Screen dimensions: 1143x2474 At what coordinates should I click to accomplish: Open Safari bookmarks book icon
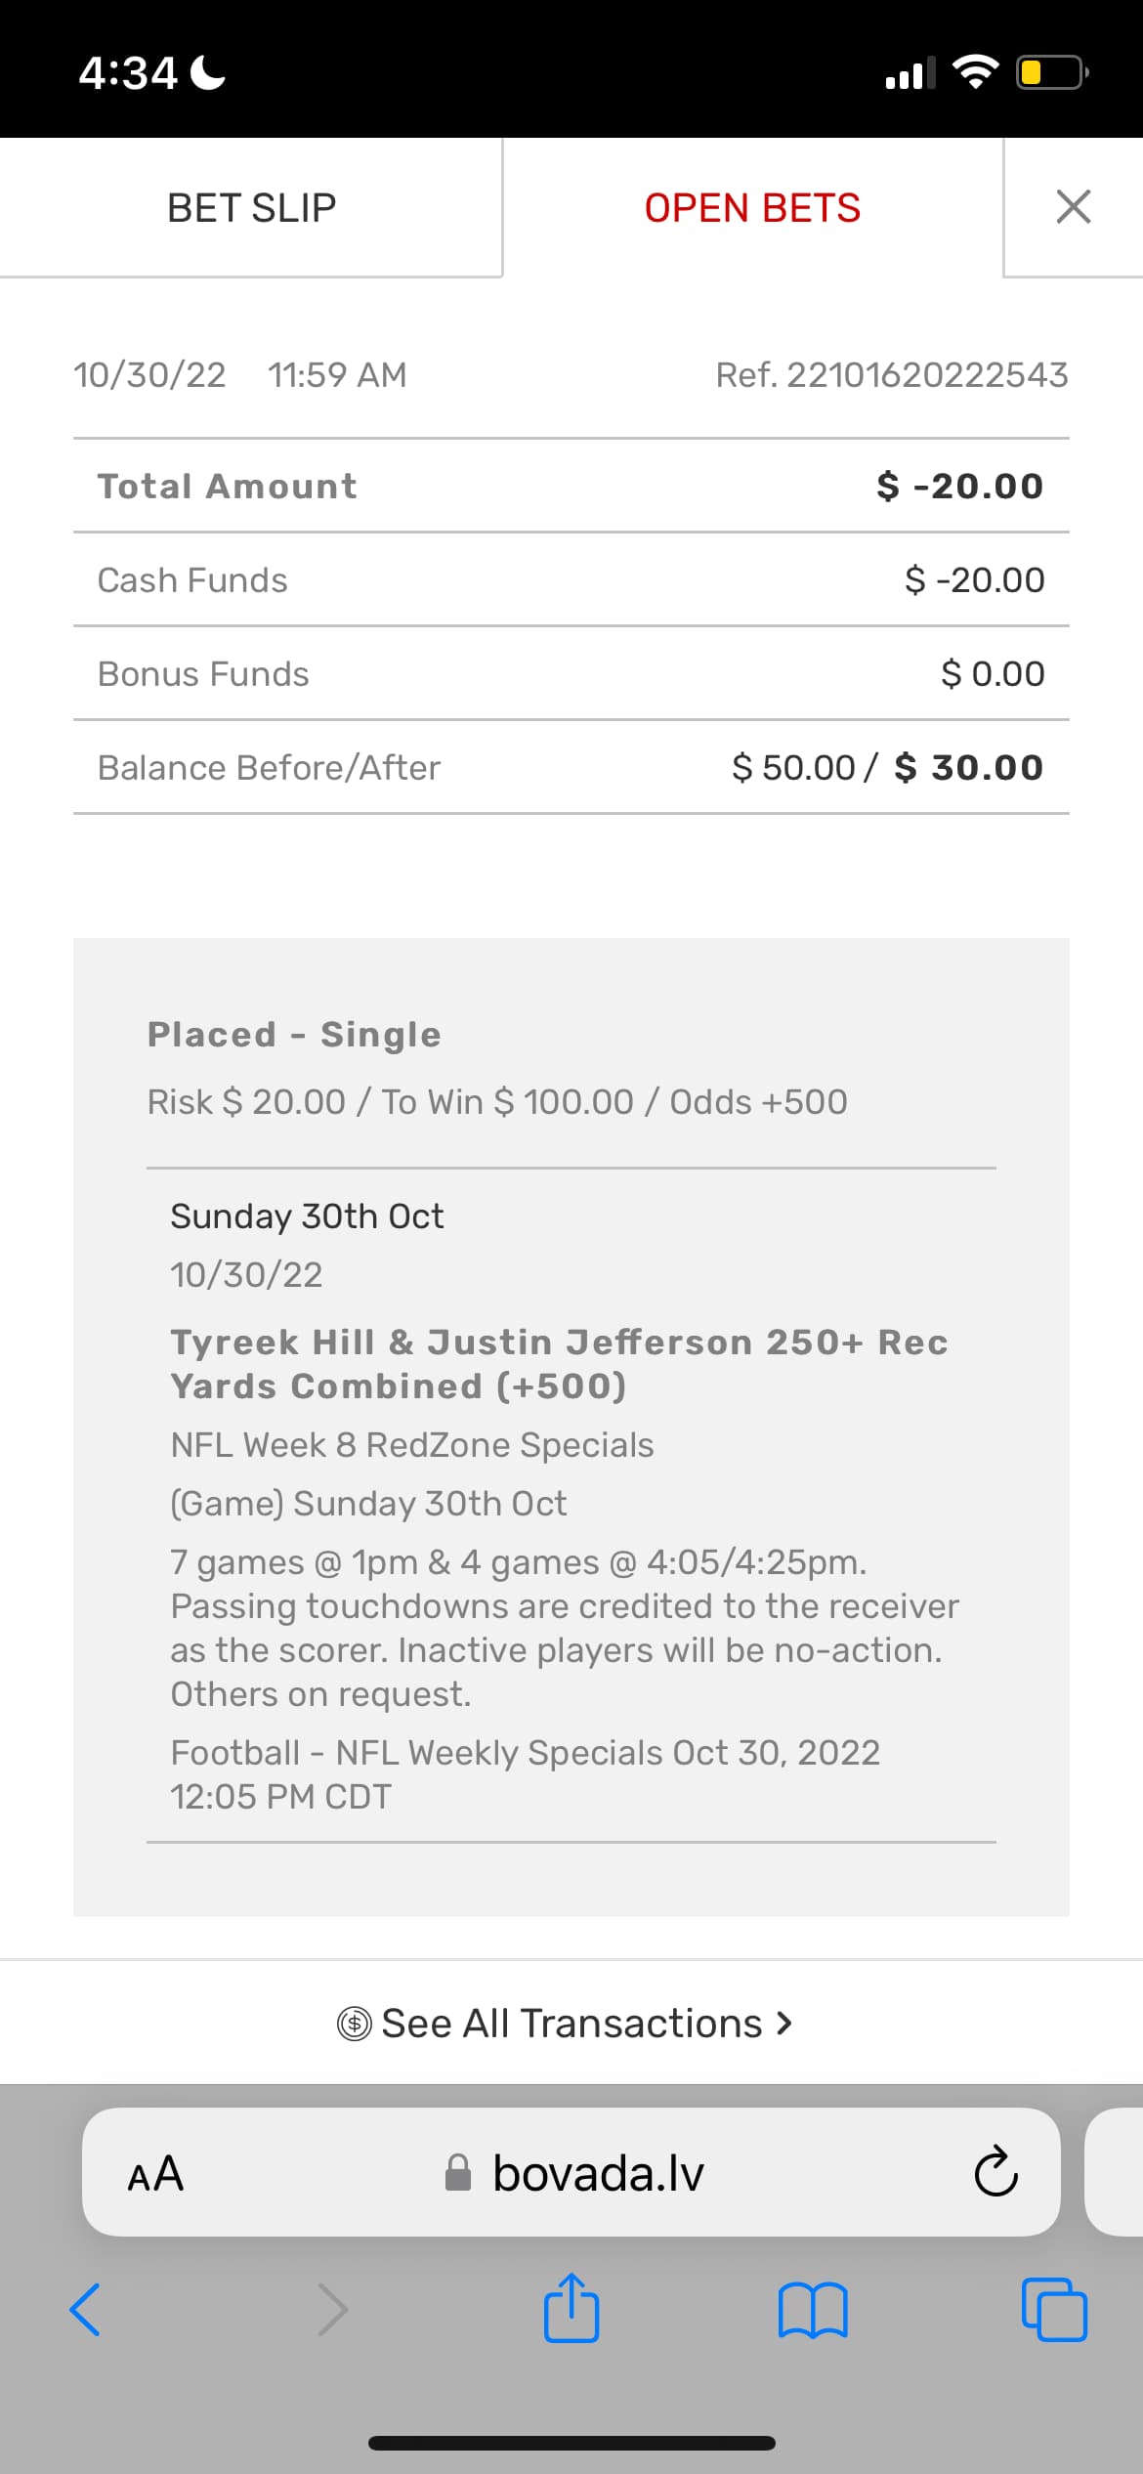point(813,2310)
